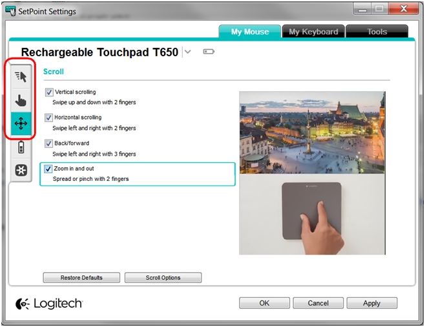The width and height of the screenshot is (425, 327).
Task: Switch to the My Keyboard tab
Action: (x=313, y=32)
